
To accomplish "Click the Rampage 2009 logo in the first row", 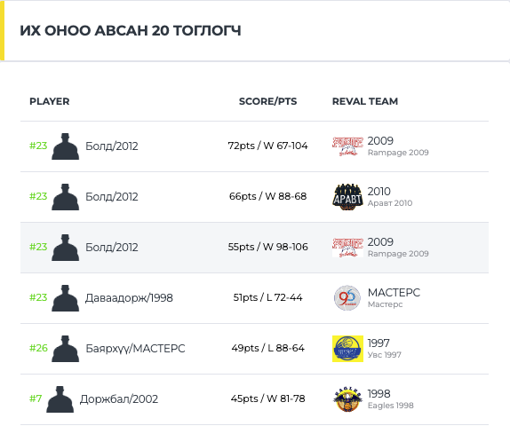I will click(347, 146).
